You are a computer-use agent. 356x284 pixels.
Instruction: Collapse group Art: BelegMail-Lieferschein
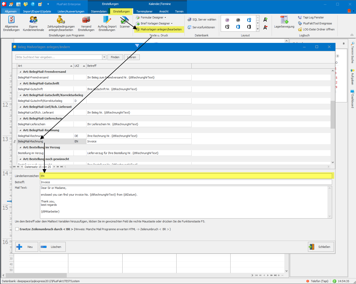[x=21, y=118]
